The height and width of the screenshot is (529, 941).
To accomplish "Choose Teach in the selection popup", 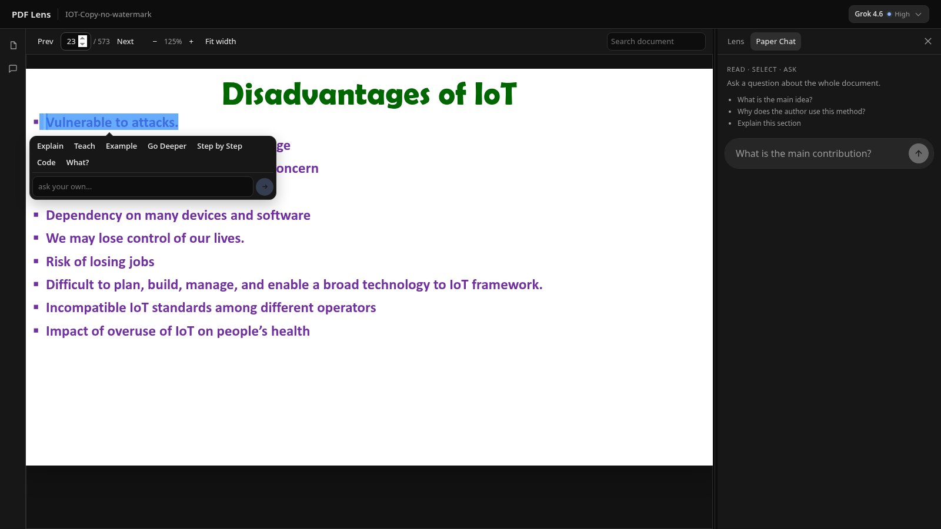I will pos(85,146).
